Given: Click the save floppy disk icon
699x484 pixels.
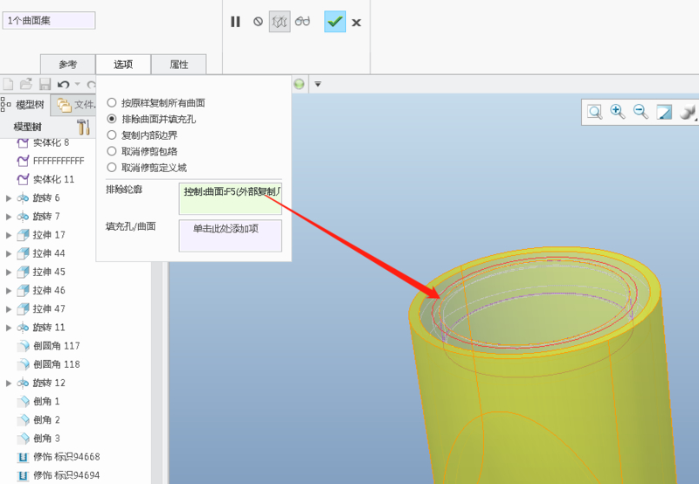Looking at the screenshot, I should [45, 85].
